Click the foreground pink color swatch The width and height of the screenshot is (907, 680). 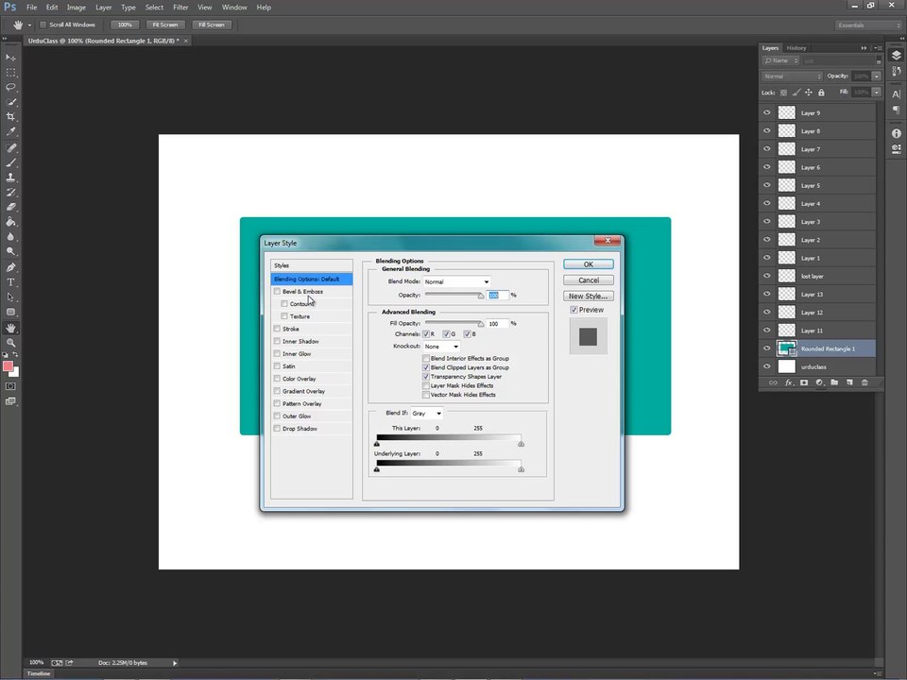(x=8, y=366)
